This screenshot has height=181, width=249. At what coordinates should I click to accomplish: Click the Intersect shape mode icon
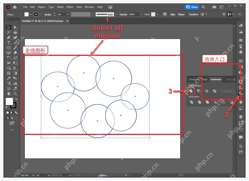pos(206,91)
